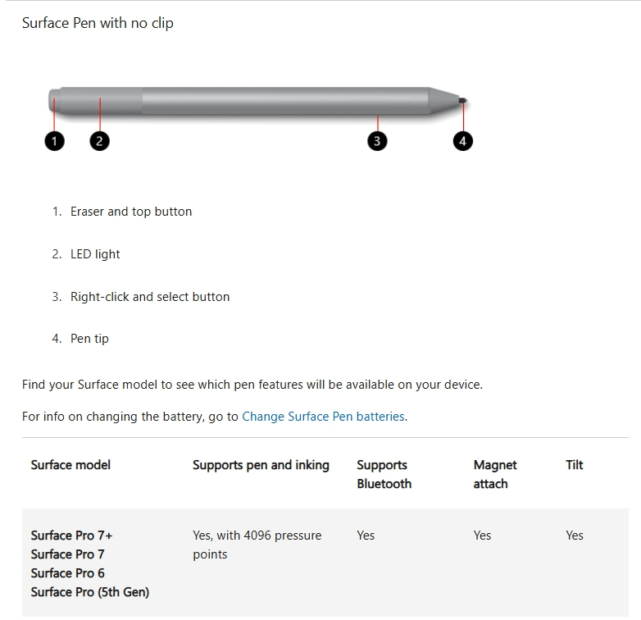Click the number 2 callout marker

point(99,141)
